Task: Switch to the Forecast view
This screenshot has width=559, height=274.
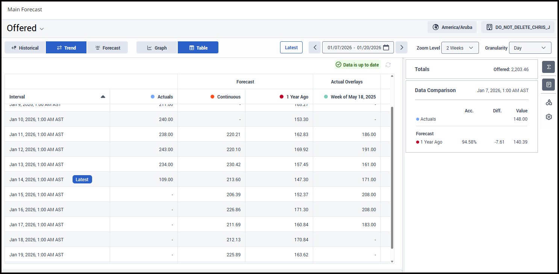Action: click(x=108, y=47)
